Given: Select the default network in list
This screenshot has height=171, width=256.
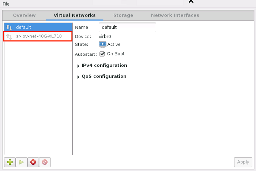Looking at the screenshot, I should pos(38,27).
